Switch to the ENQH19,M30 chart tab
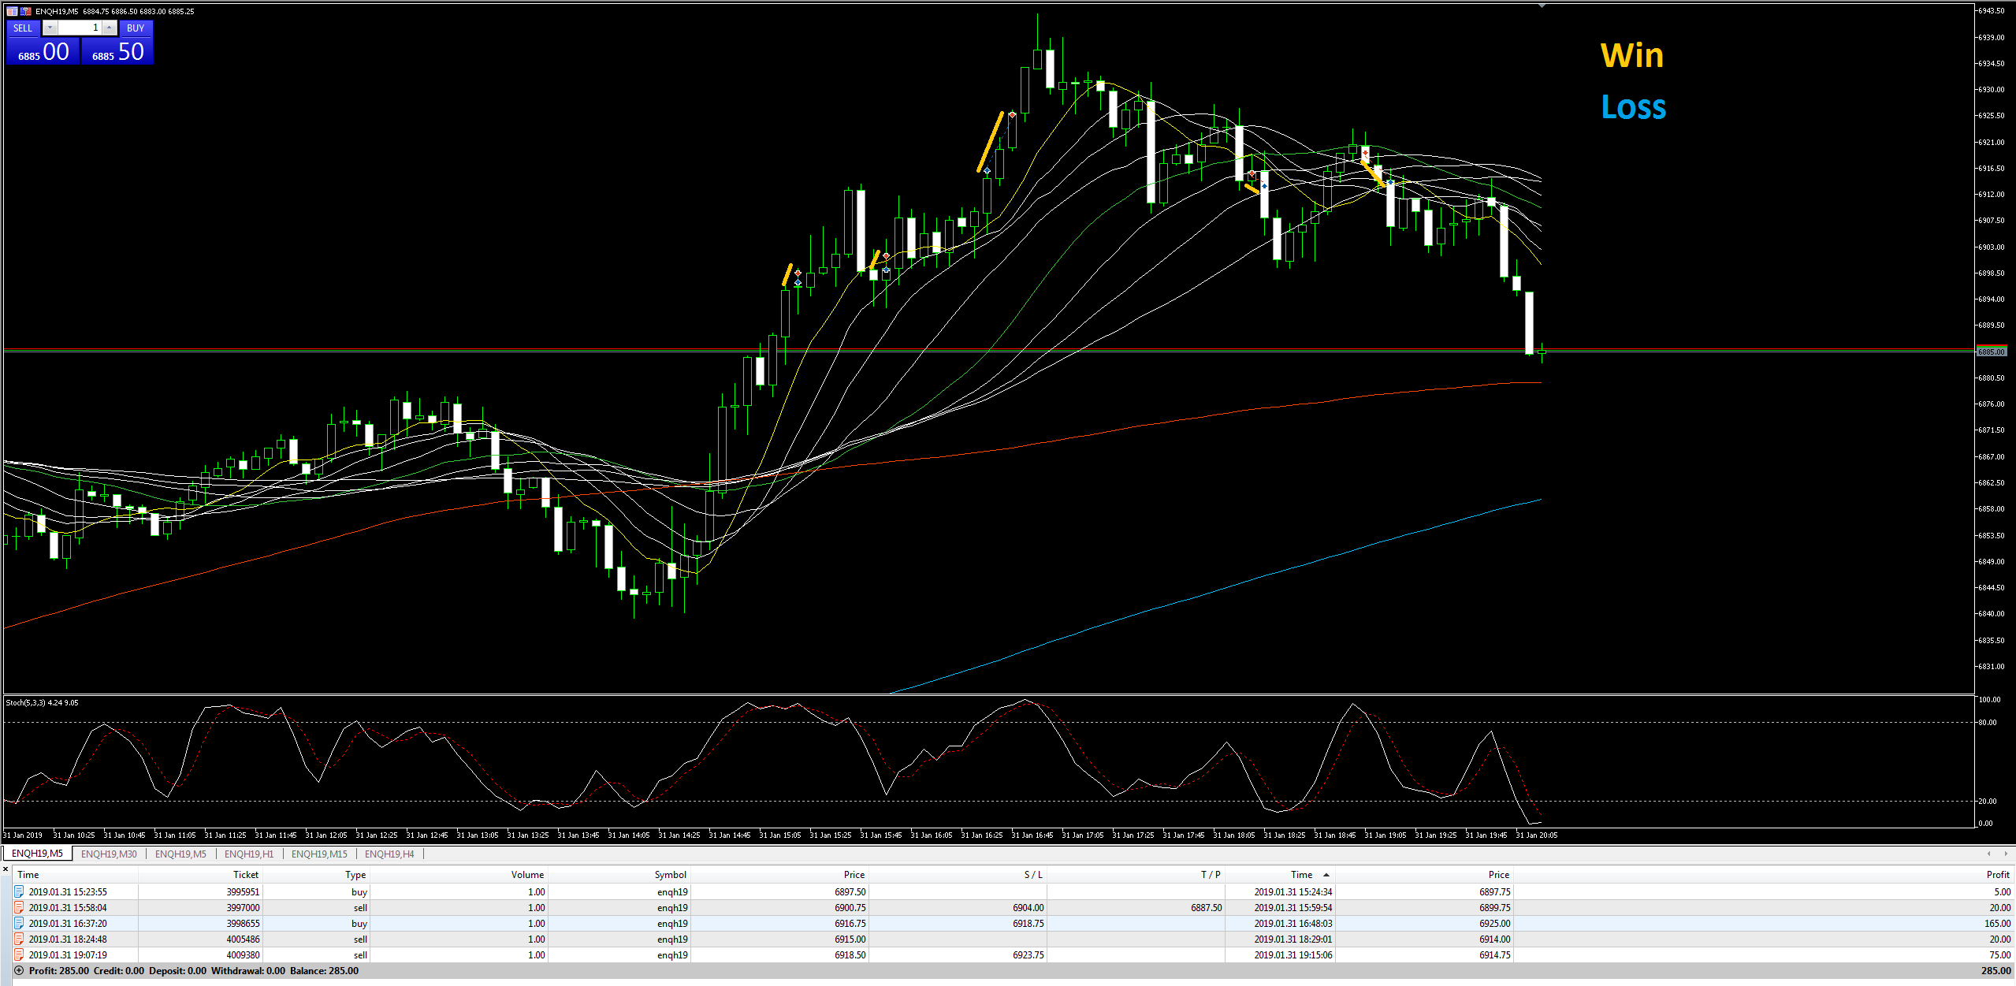The width and height of the screenshot is (2016, 986). [x=109, y=854]
